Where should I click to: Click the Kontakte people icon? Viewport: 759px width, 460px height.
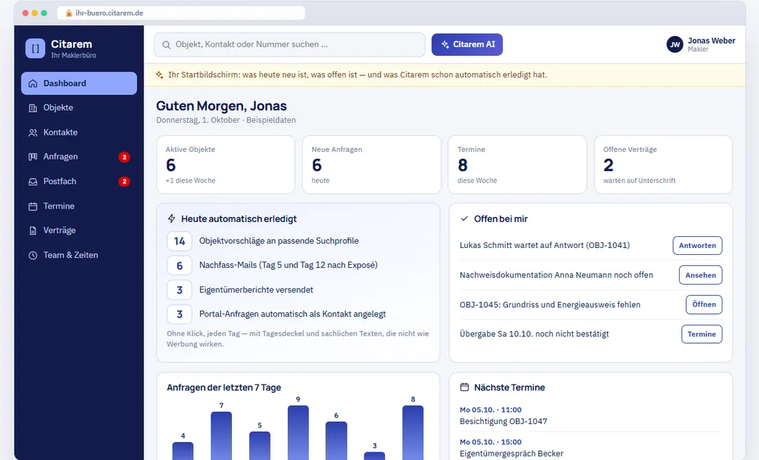[x=33, y=133]
